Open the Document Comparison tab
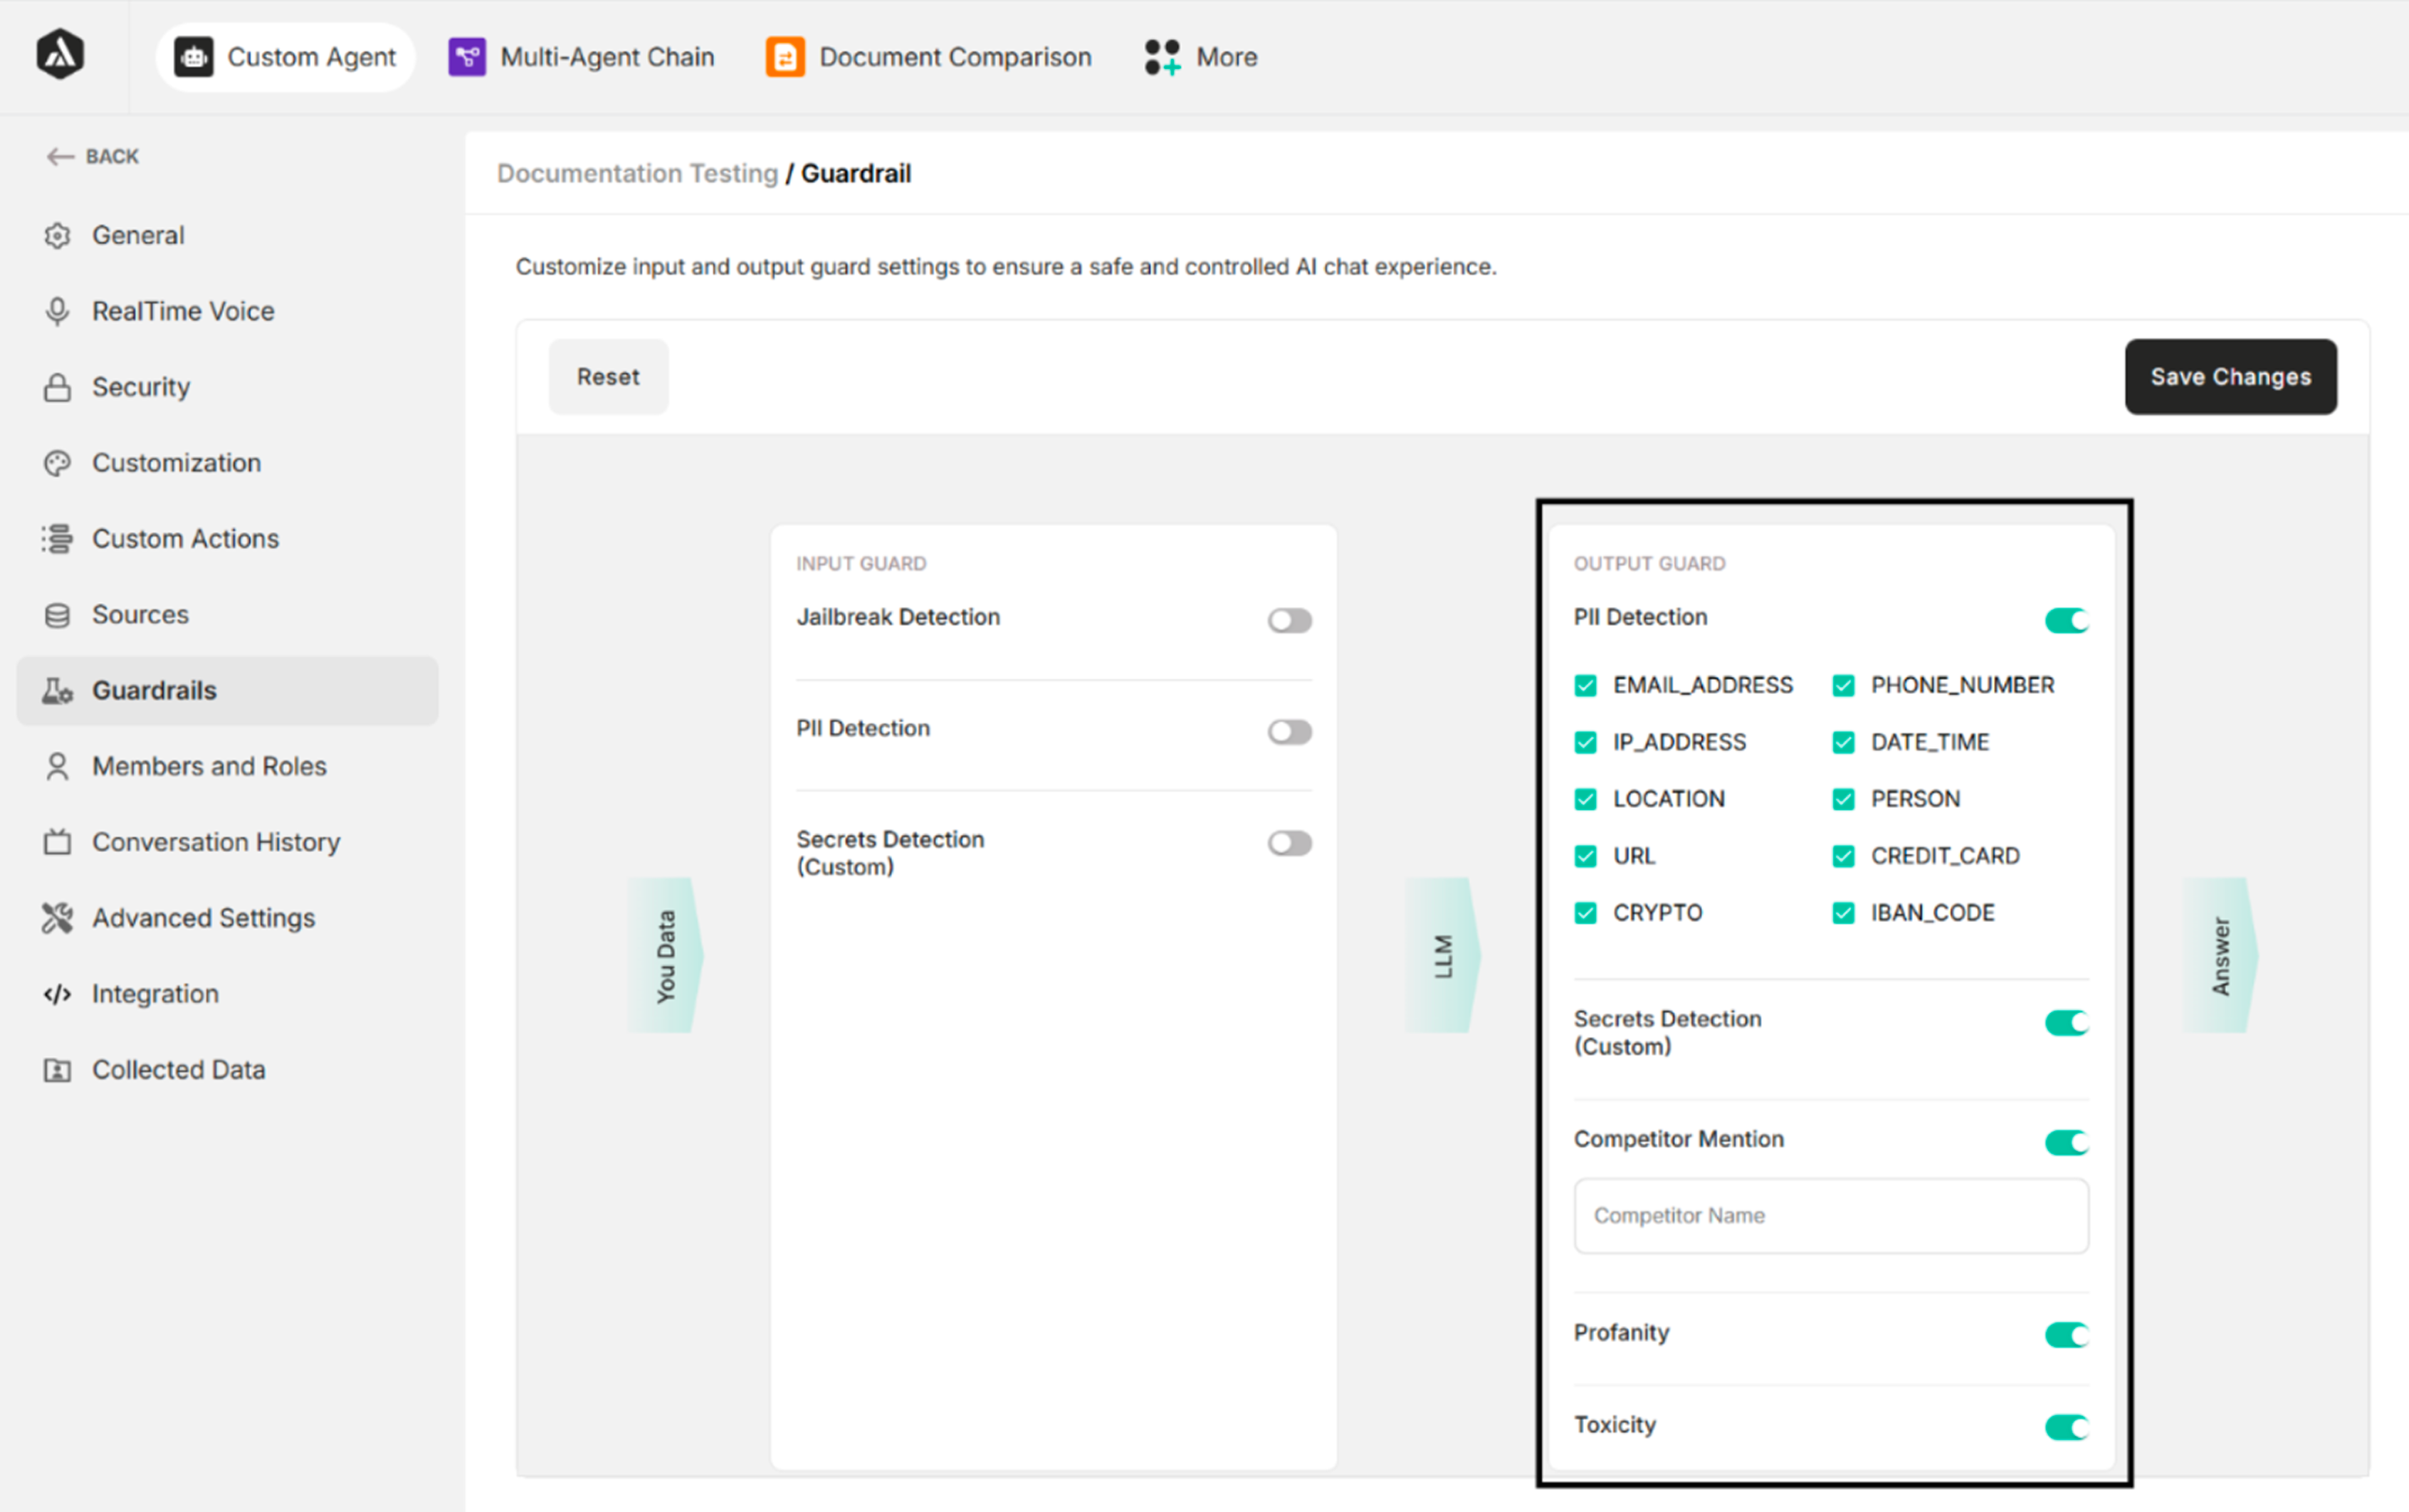Image resolution: width=2409 pixels, height=1512 pixels. (929, 57)
